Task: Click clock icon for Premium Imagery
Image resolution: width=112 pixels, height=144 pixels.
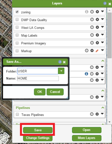Action: [92, 43]
